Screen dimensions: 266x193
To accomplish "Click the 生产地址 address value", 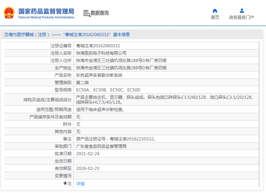I will pyautogui.click(x=121, y=68).
